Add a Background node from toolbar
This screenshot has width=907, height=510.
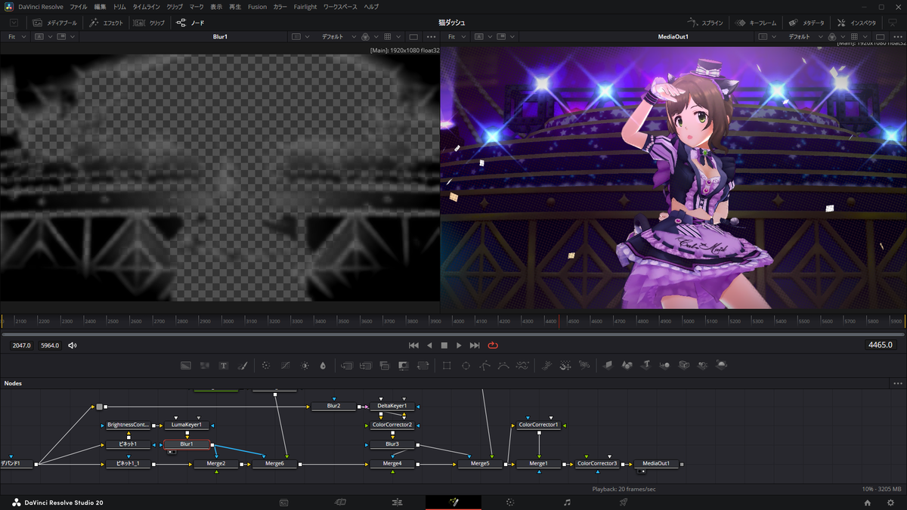coord(186,366)
